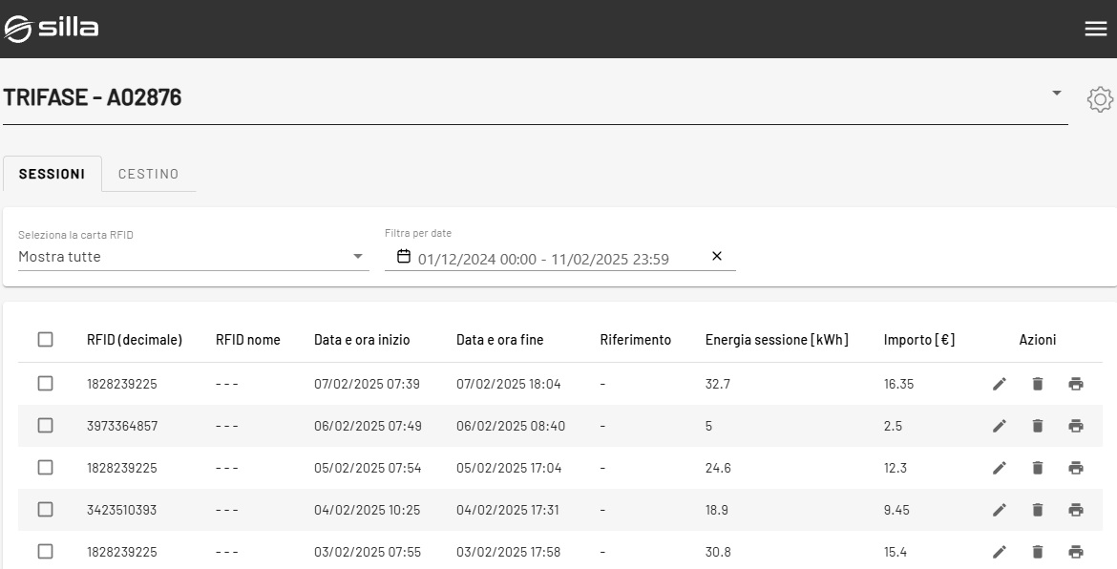This screenshot has width=1117, height=569.
Task: Click energy value '24.6'
Action: [718, 468]
